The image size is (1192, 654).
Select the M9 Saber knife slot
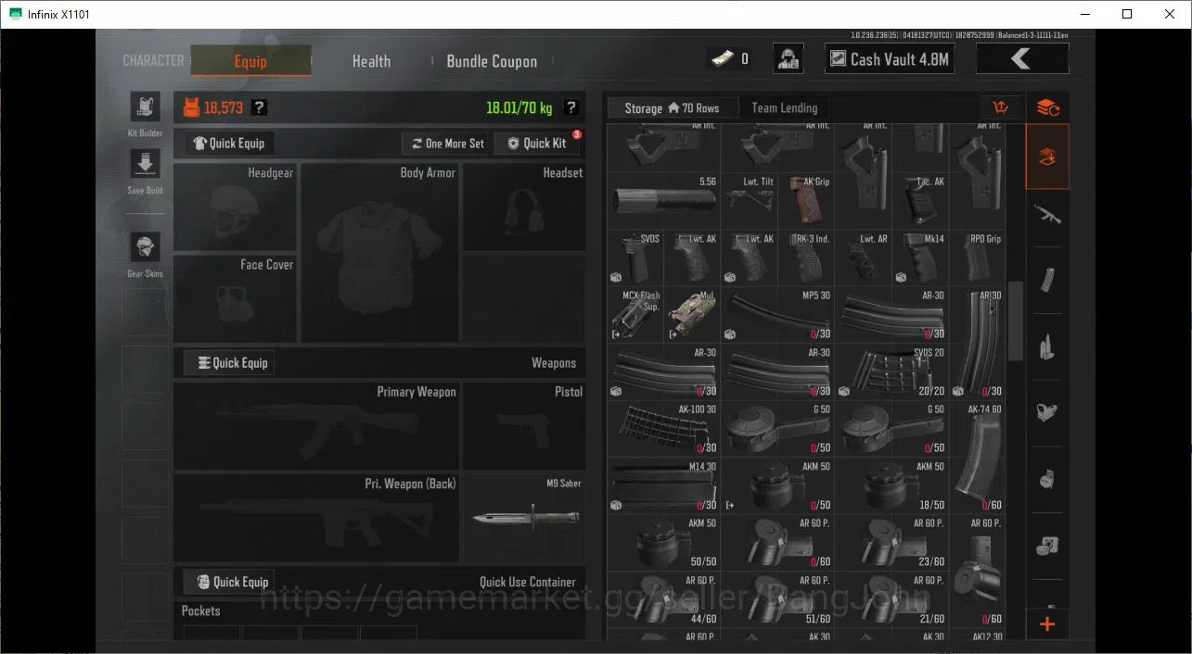(524, 518)
